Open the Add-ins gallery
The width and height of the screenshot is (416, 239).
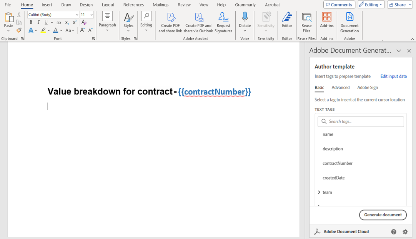tap(326, 22)
